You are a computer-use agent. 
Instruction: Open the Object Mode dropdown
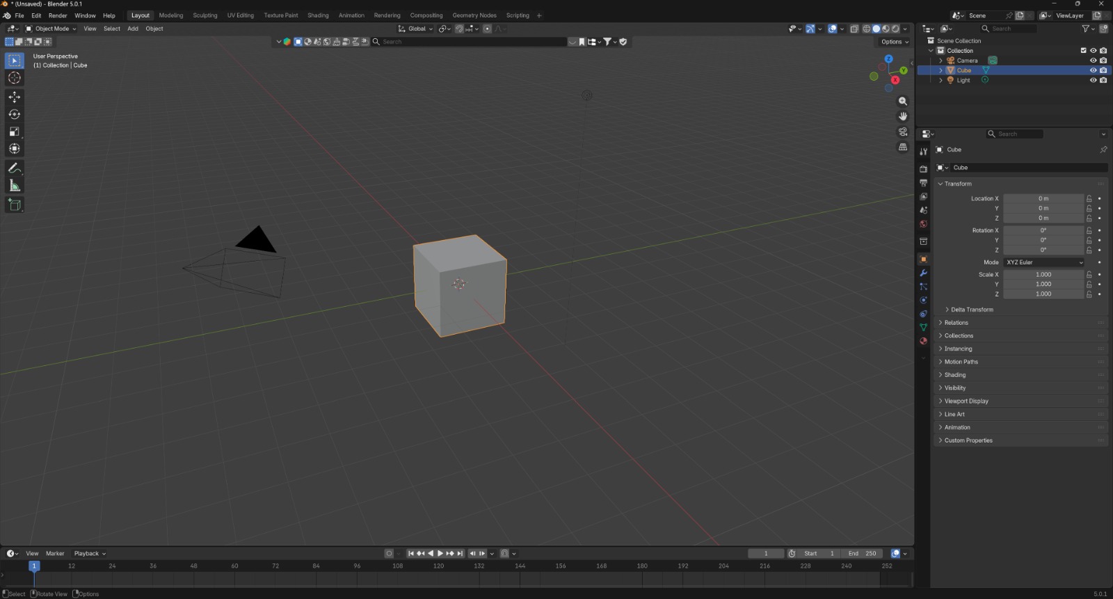tap(51, 29)
